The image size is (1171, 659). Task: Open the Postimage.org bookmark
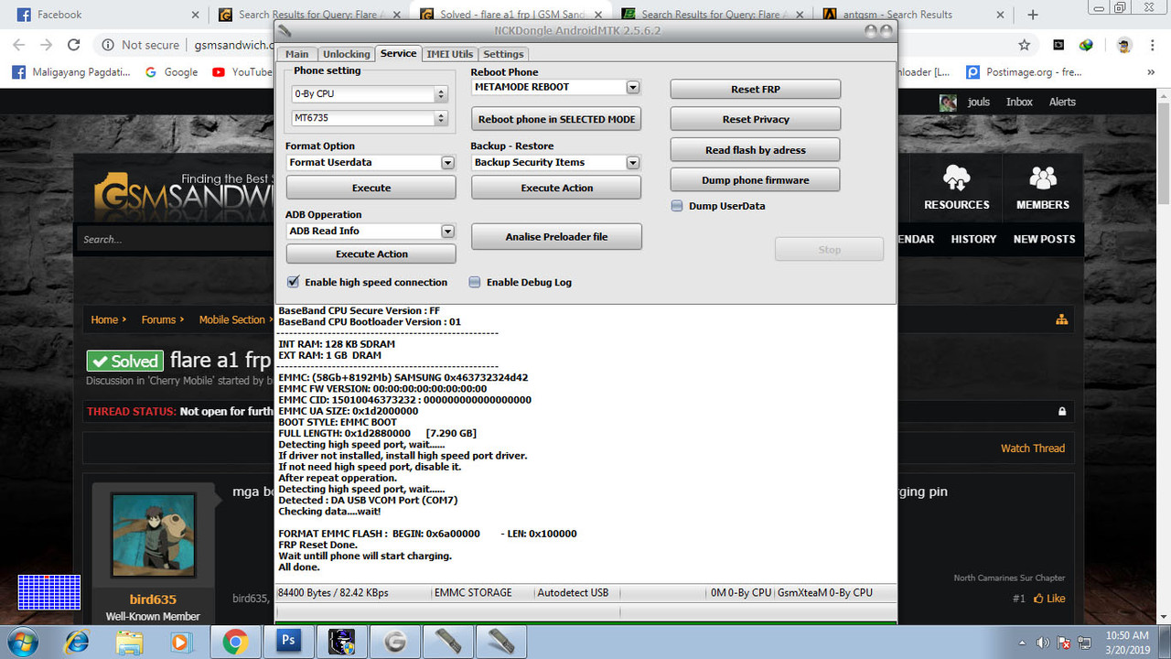pos(1024,72)
